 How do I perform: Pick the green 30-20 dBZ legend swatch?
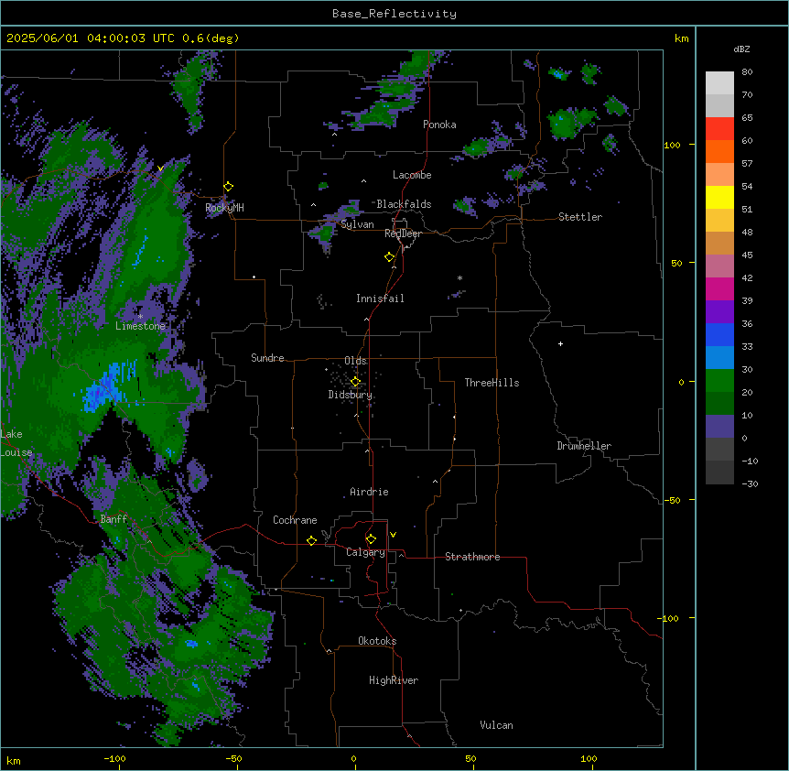(x=719, y=381)
